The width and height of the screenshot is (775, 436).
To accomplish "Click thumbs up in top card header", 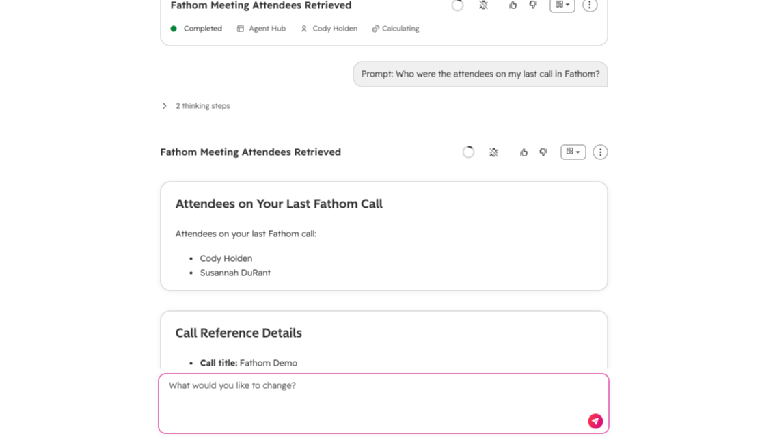I will point(513,5).
